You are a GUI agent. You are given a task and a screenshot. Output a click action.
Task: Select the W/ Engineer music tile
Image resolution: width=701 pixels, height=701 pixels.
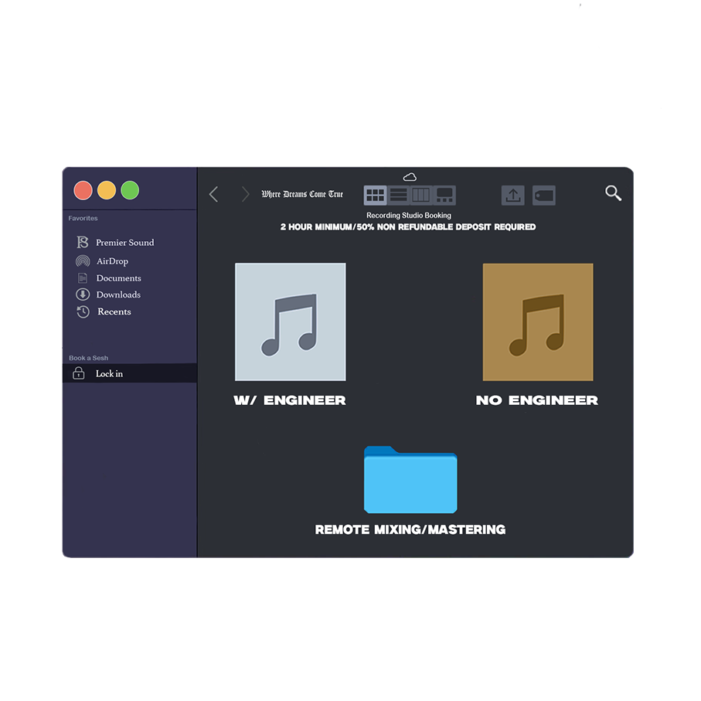click(290, 322)
